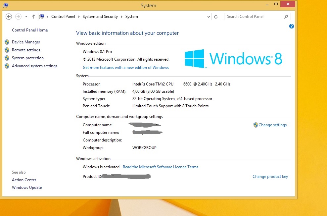The image size is (327, 216).
Task: Open Advanced system settings
Action: tap(34, 66)
